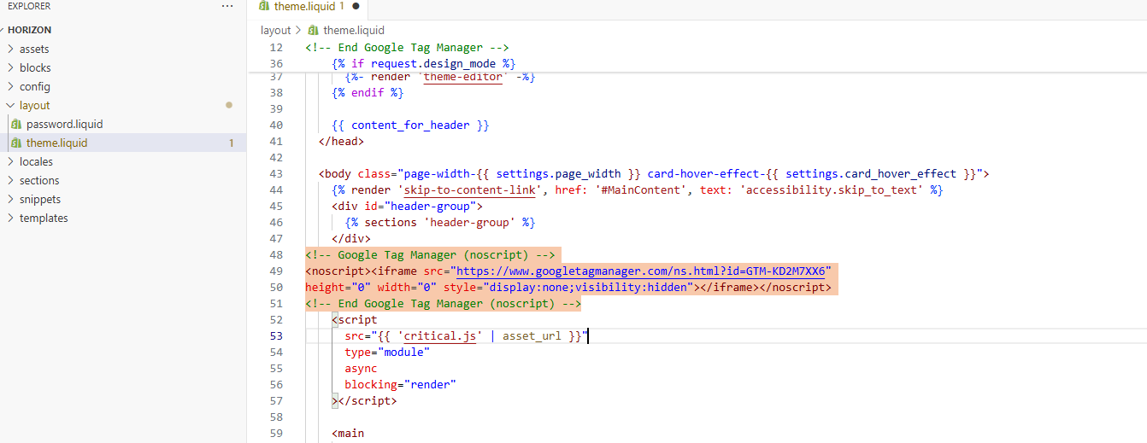Viewport: 1147px width, 443px height.
Task: Click Google Tag Manager (noscript) opening comment
Action: pyautogui.click(x=431, y=254)
